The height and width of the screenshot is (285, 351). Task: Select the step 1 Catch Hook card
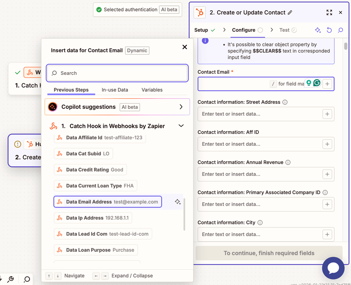pos(25,79)
